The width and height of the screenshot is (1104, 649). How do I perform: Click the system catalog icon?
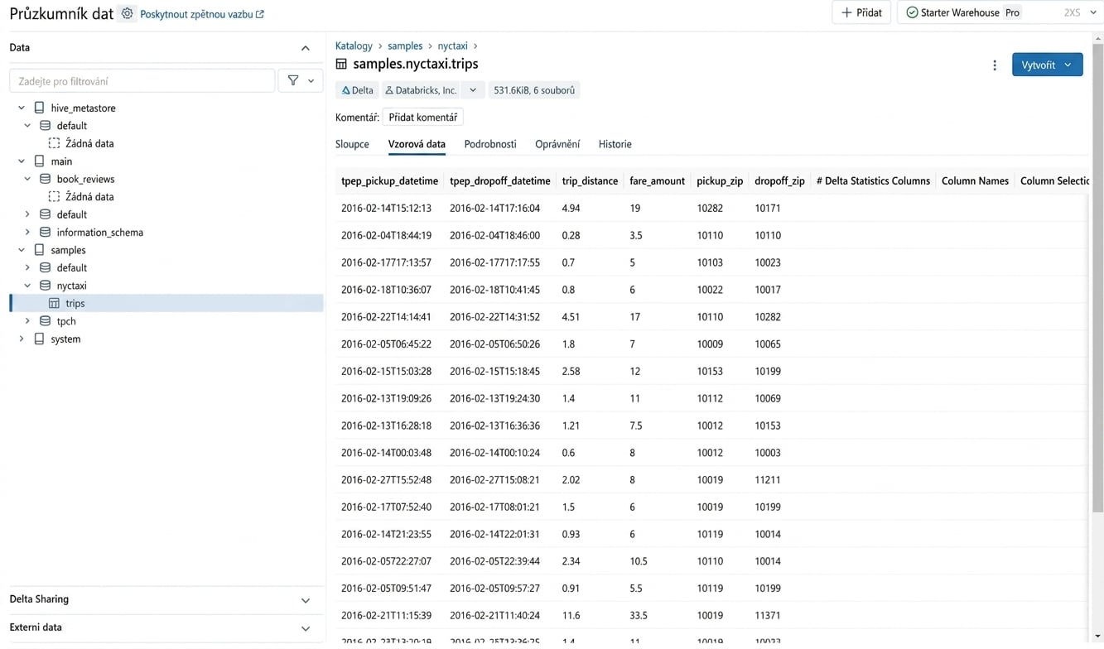coord(39,339)
